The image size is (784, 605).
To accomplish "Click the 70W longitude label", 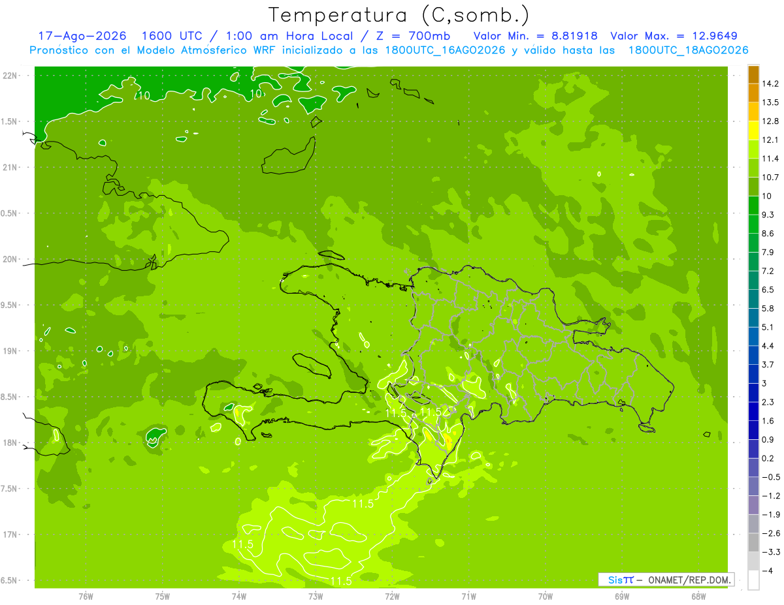I will pyautogui.click(x=545, y=597).
